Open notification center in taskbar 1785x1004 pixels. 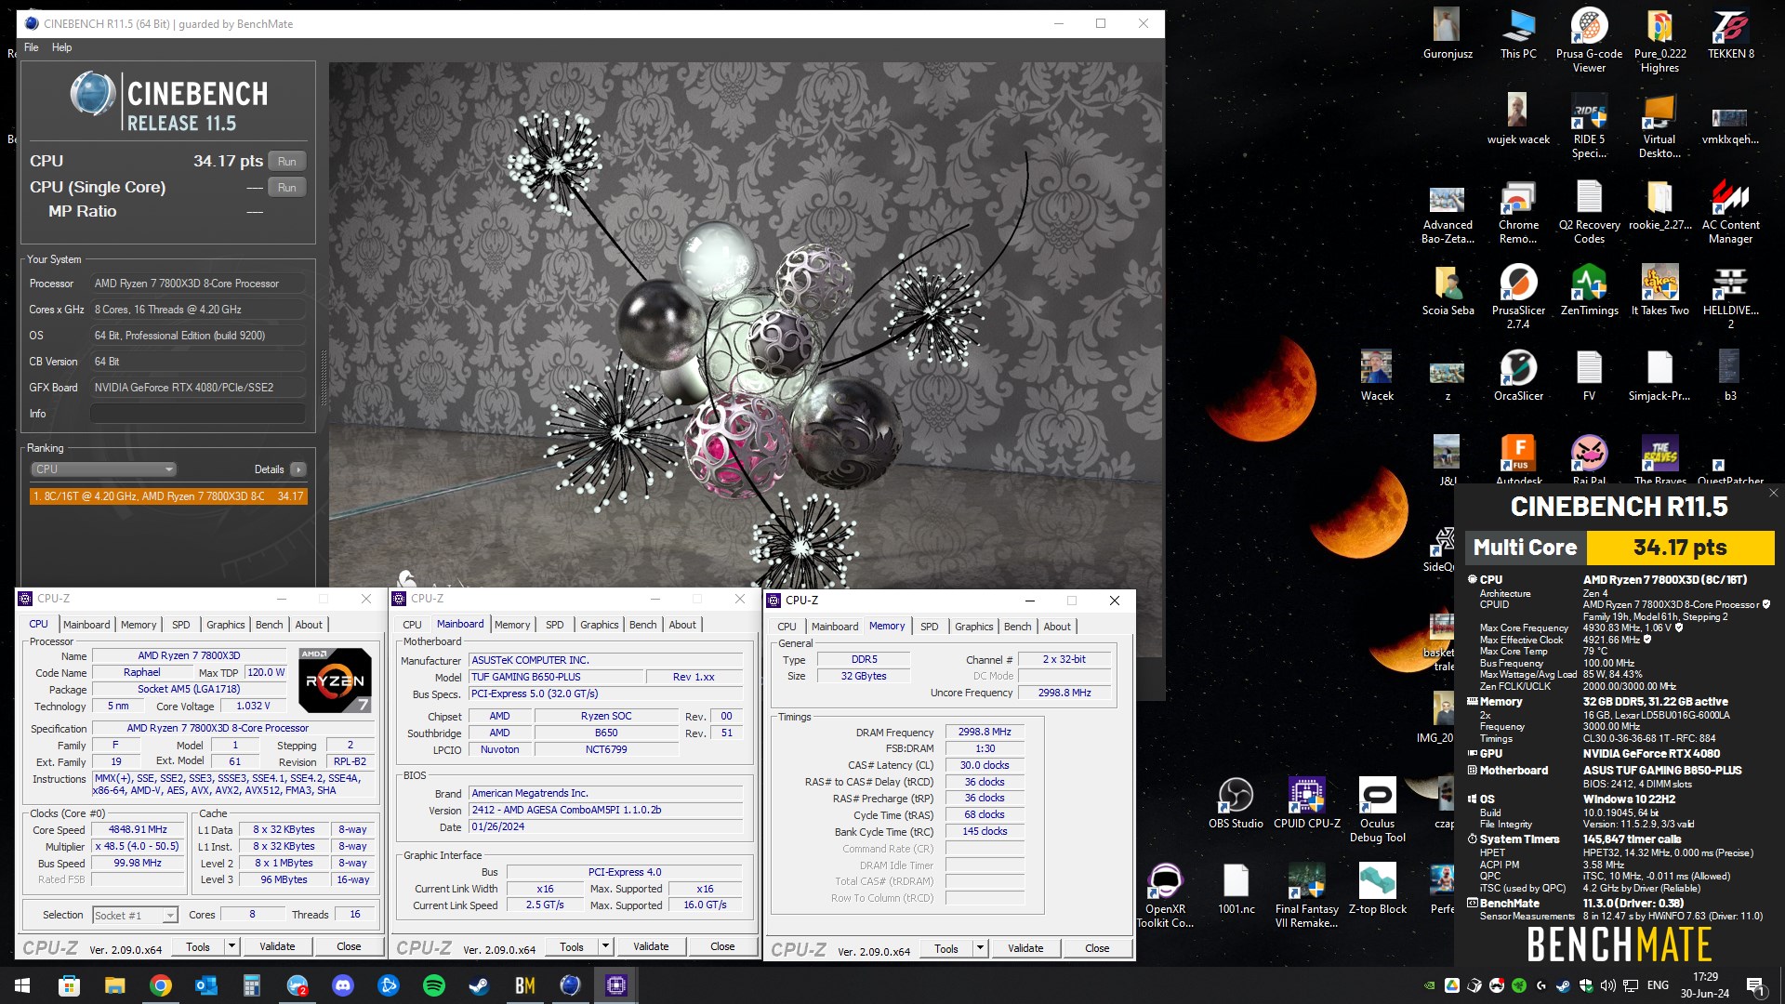point(1755,985)
